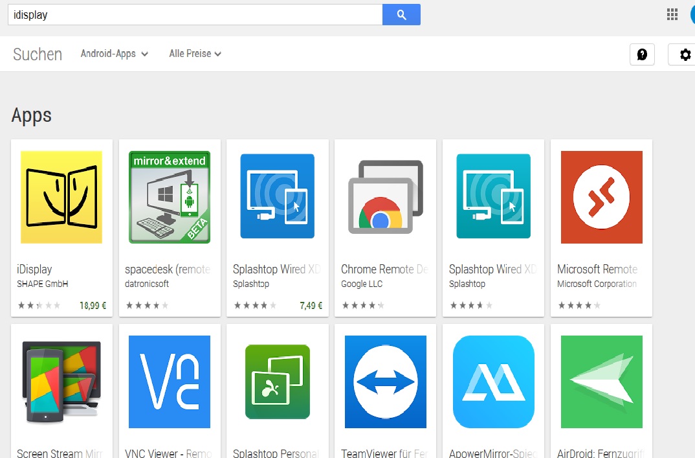The height and width of the screenshot is (458, 695).
Task: Open the Screen Stream Mirroring icon
Action: (61, 382)
